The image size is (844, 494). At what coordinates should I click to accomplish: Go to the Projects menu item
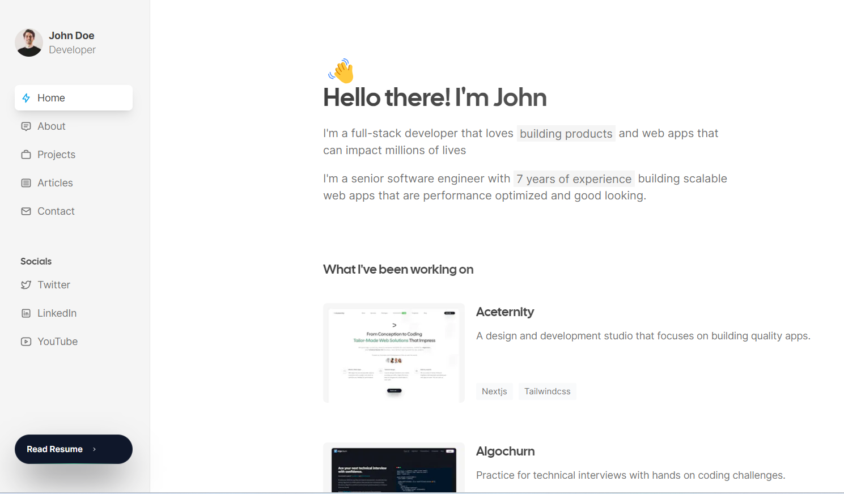click(56, 155)
